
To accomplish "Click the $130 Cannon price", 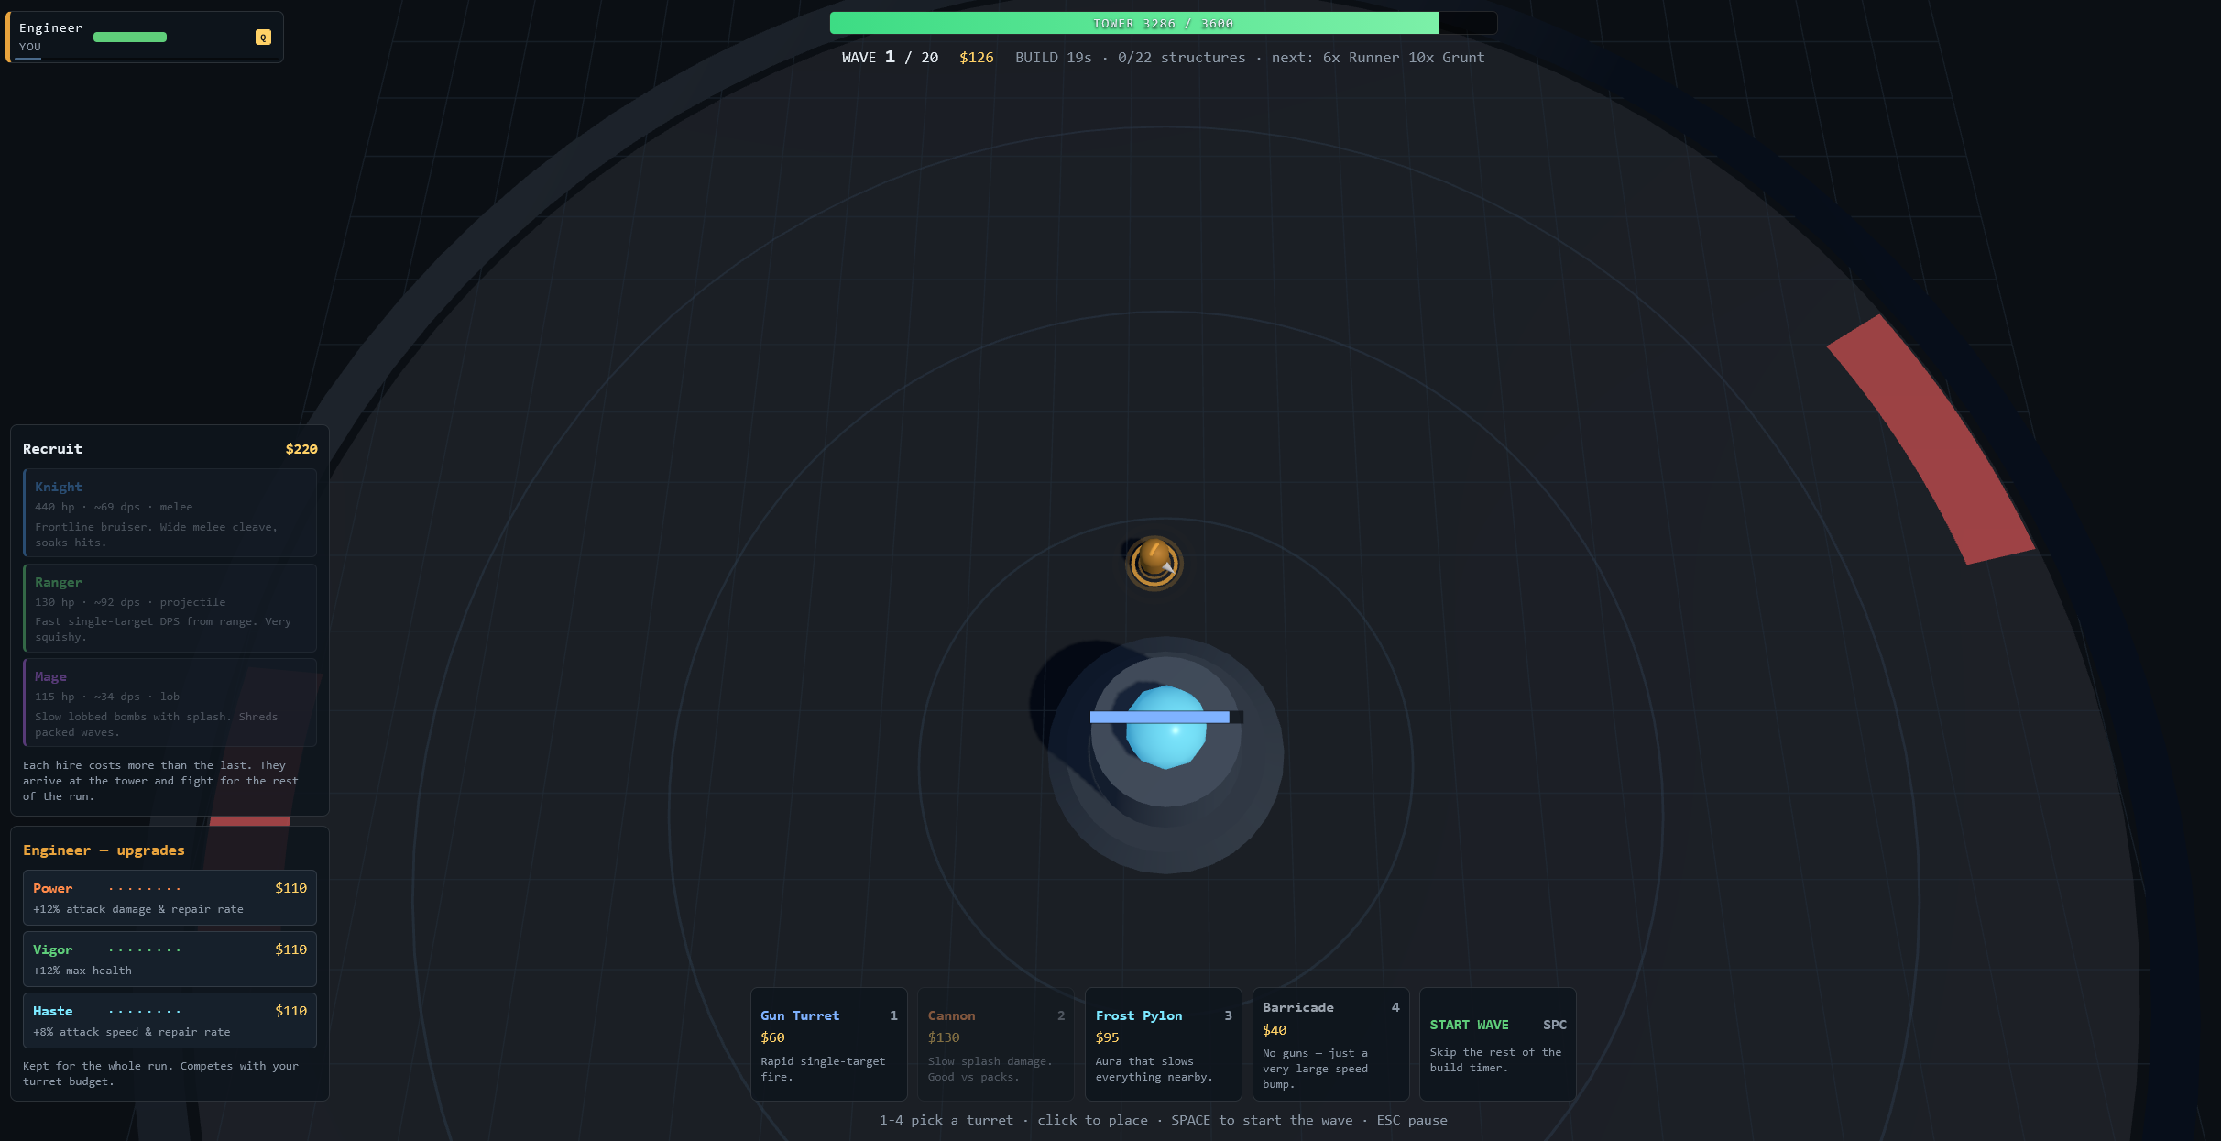I will pos(944,1037).
